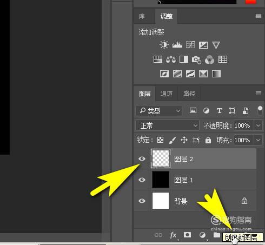Create new fill or adjustment layer
Image resolution: width=265 pixels, height=245 pixels.
[202, 235]
